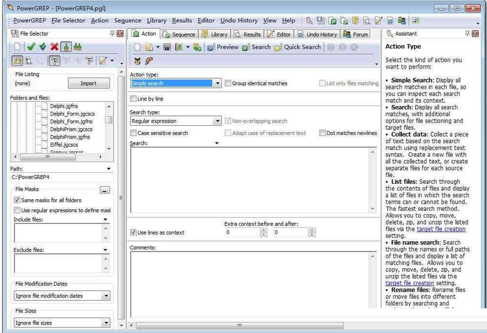Click the new file selection icon
The height and width of the screenshot is (333, 487).
click(17, 47)
